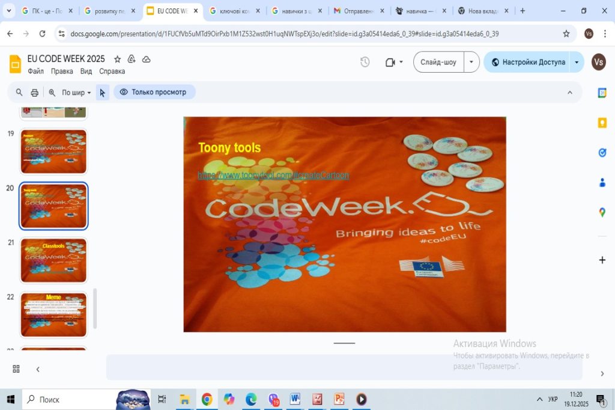
Task: Hide the menus with the up chevron
Action: click(x=569, y=93)
